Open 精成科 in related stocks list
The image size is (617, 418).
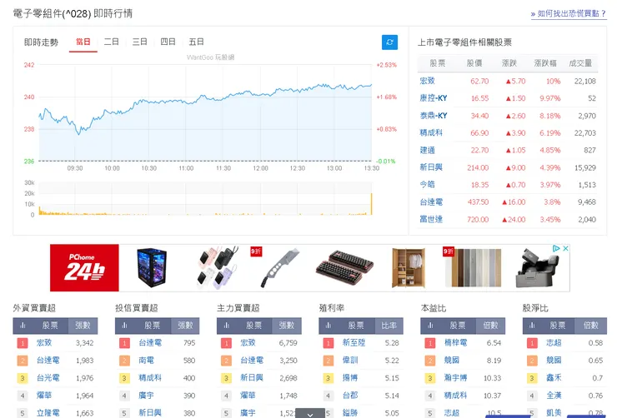pos(431,132)
